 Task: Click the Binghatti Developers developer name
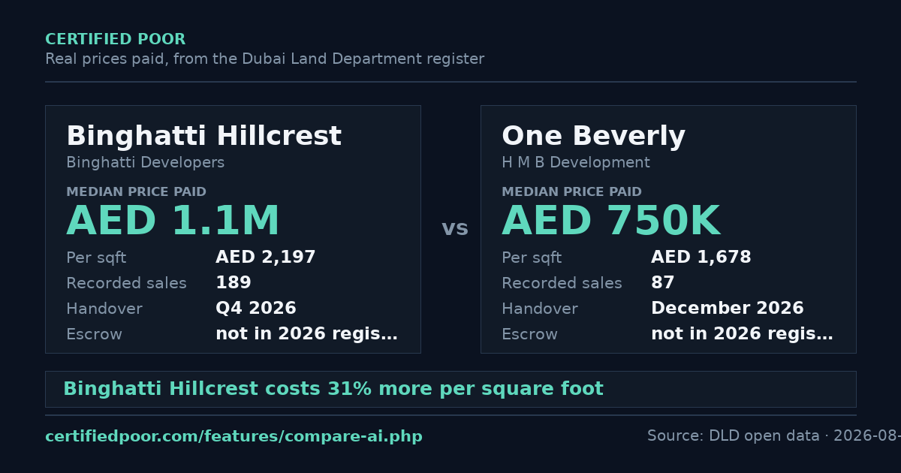pos(145,163)
